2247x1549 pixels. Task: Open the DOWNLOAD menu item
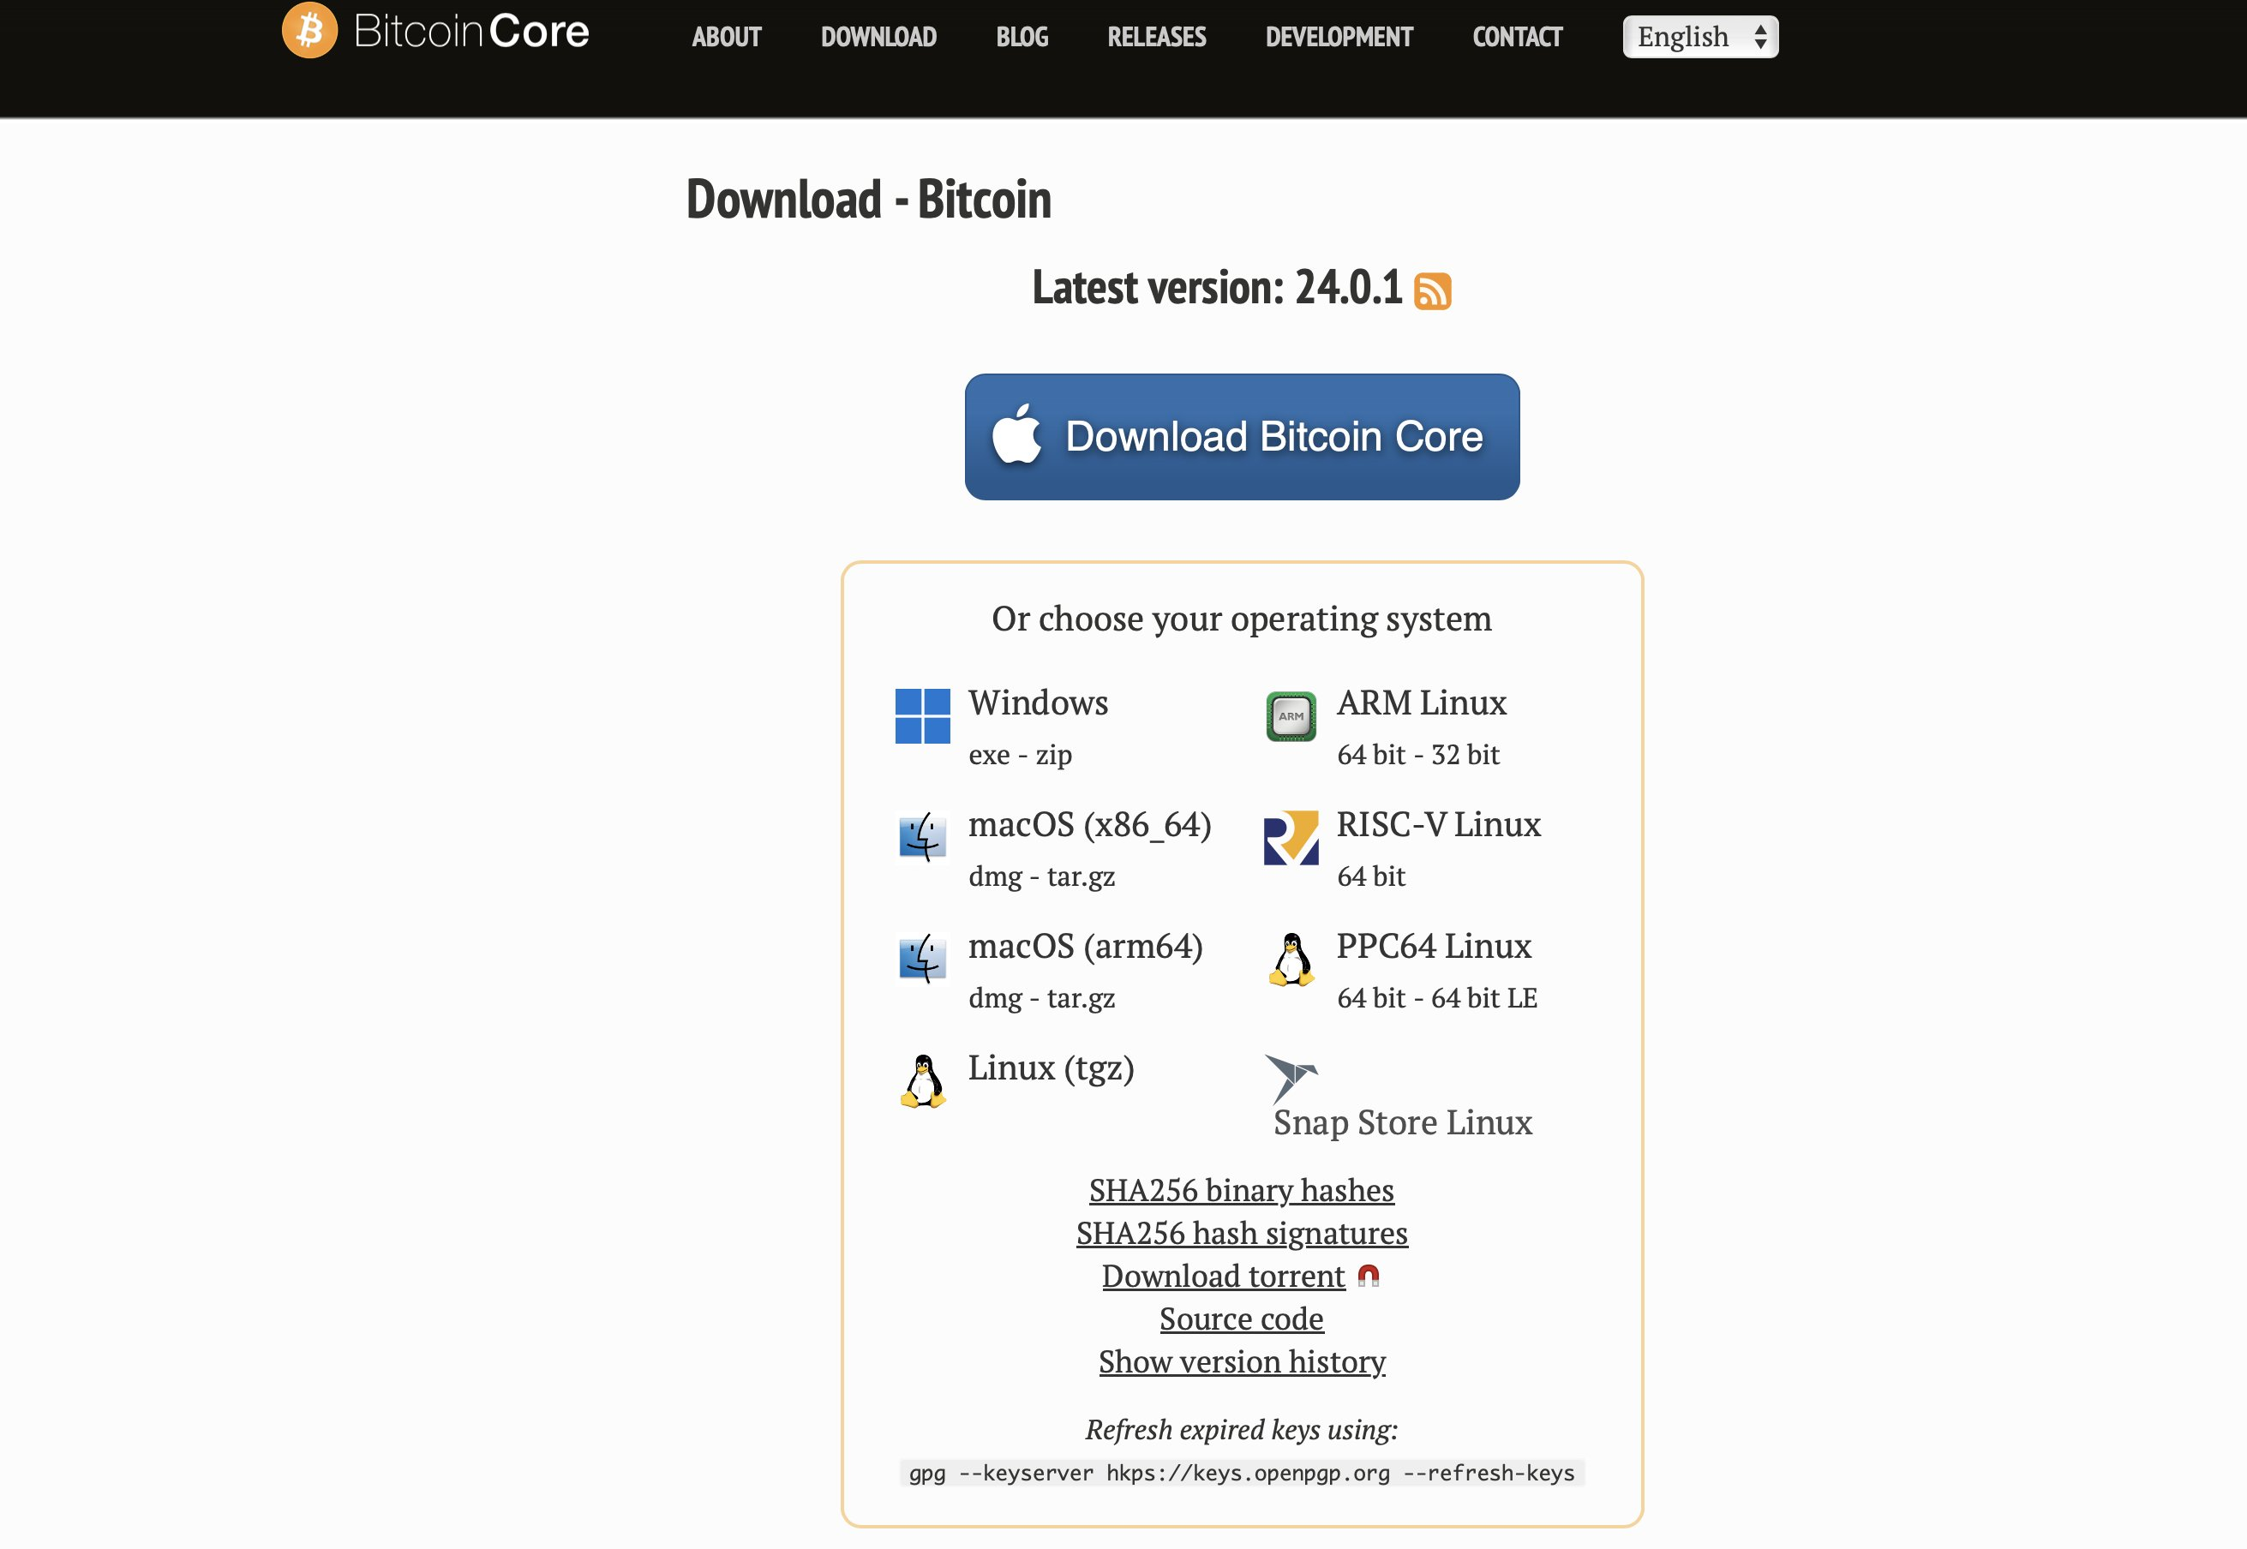point(878,37)
